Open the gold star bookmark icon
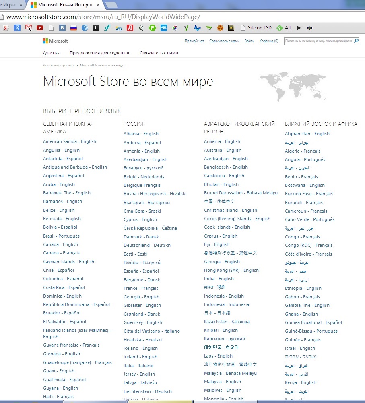Screen dimensions: 365x403 [231, 28]
